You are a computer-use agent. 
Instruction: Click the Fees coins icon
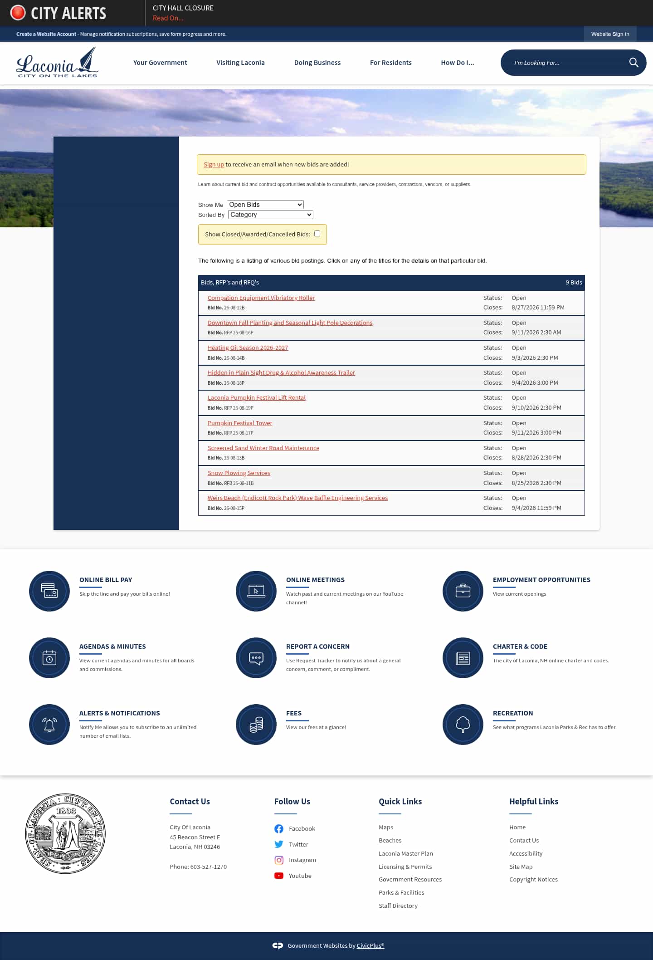256,725
